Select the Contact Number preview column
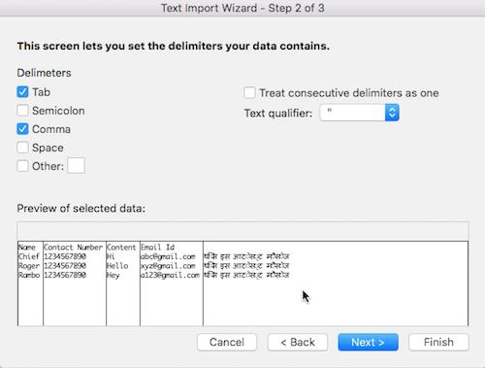Image resolution: width=485 pixels, height=368 pixels. pyautogui.click(x=75, y=284)
